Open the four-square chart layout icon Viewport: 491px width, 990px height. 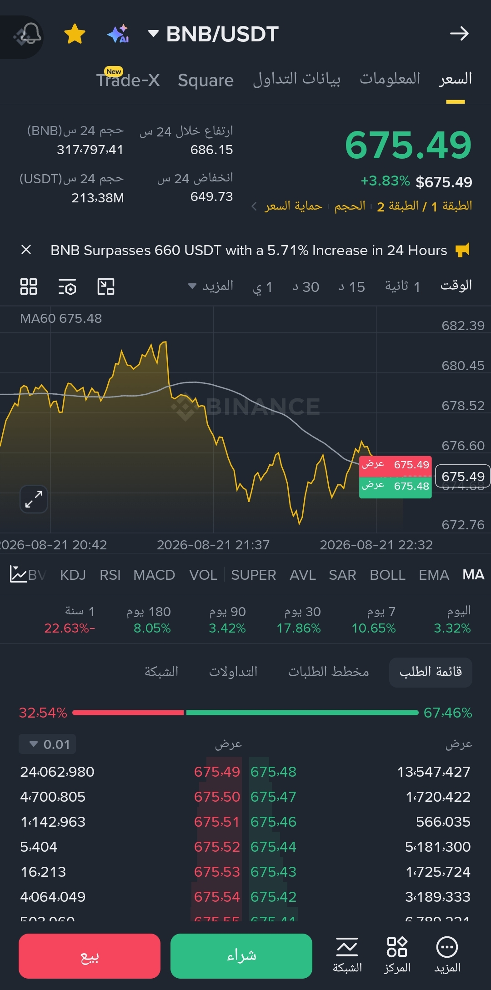pyautogui.click(x=29, y=286)
